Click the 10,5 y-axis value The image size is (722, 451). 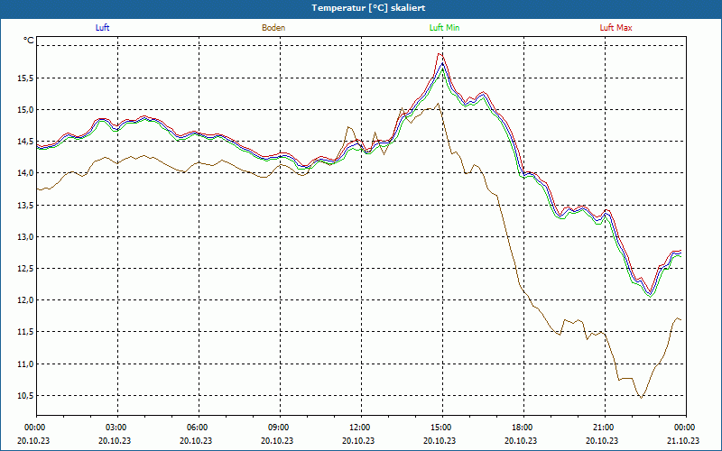tap(26, 396)
